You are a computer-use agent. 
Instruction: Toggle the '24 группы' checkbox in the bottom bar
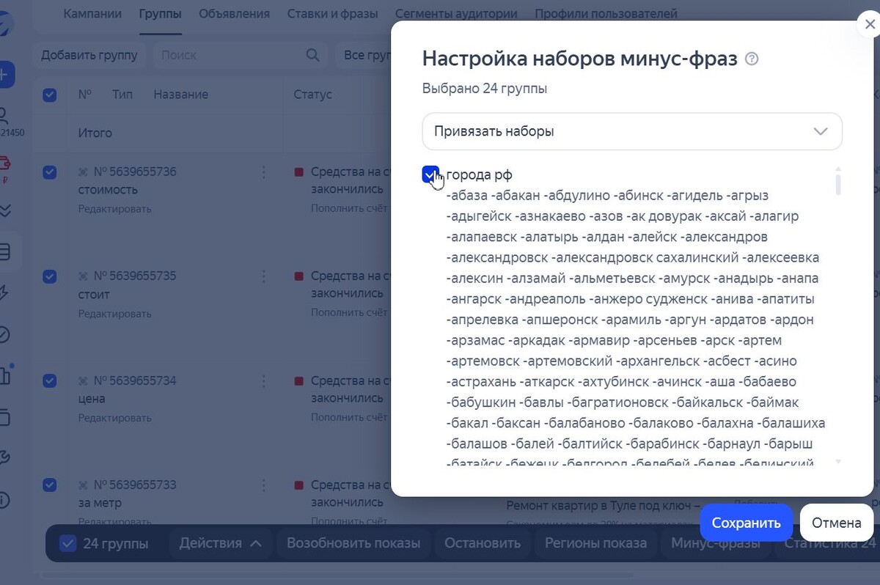pyautogui.click(x=67, y=543)
